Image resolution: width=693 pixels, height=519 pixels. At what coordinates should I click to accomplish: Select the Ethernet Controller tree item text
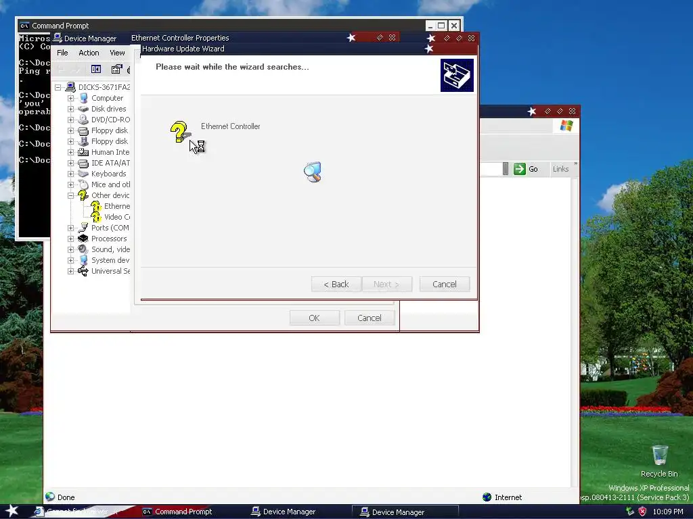pos(117,206)
